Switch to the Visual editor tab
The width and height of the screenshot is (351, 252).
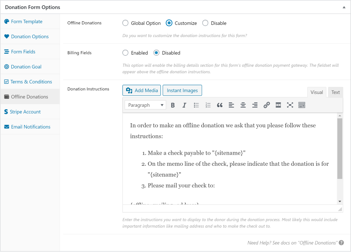tap(317, 92)
